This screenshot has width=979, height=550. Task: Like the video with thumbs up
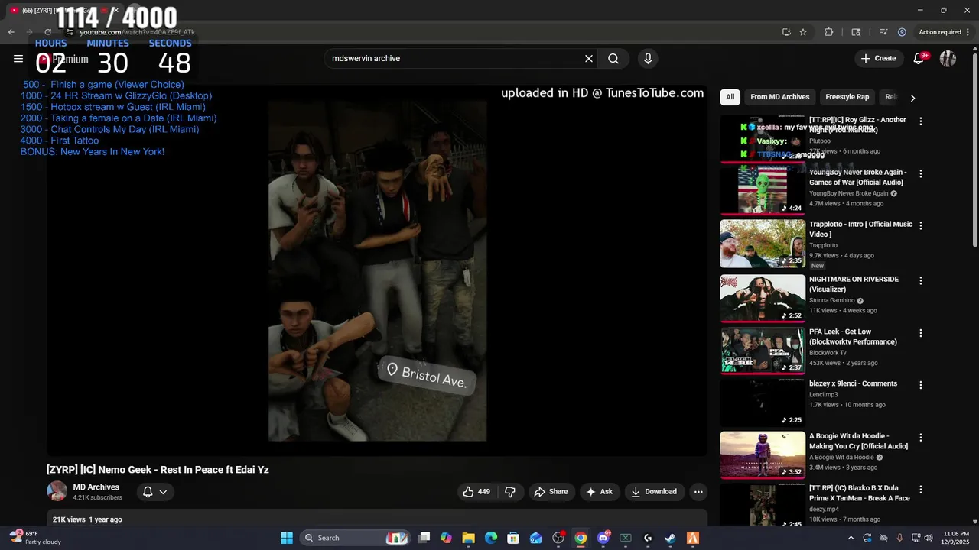(476, 492)
